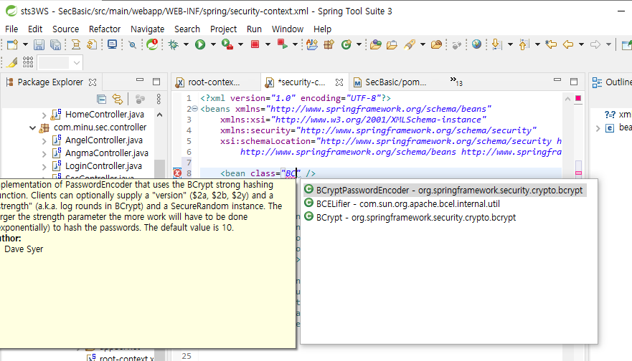Minimize the Package Explorer view

pos(140,80)
